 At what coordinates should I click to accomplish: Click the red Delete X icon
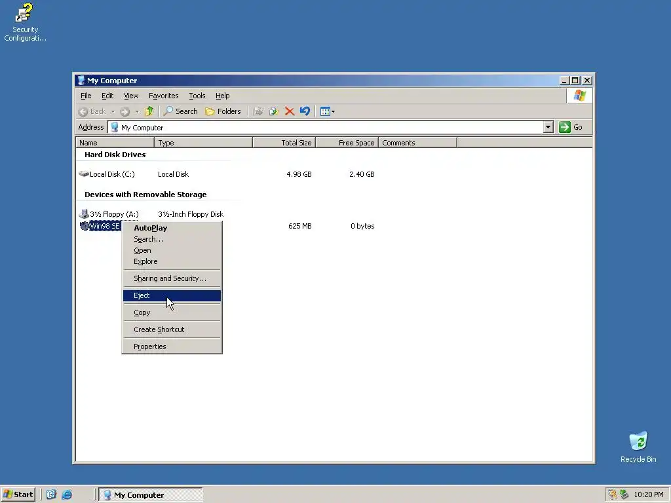tap(289, 111)
